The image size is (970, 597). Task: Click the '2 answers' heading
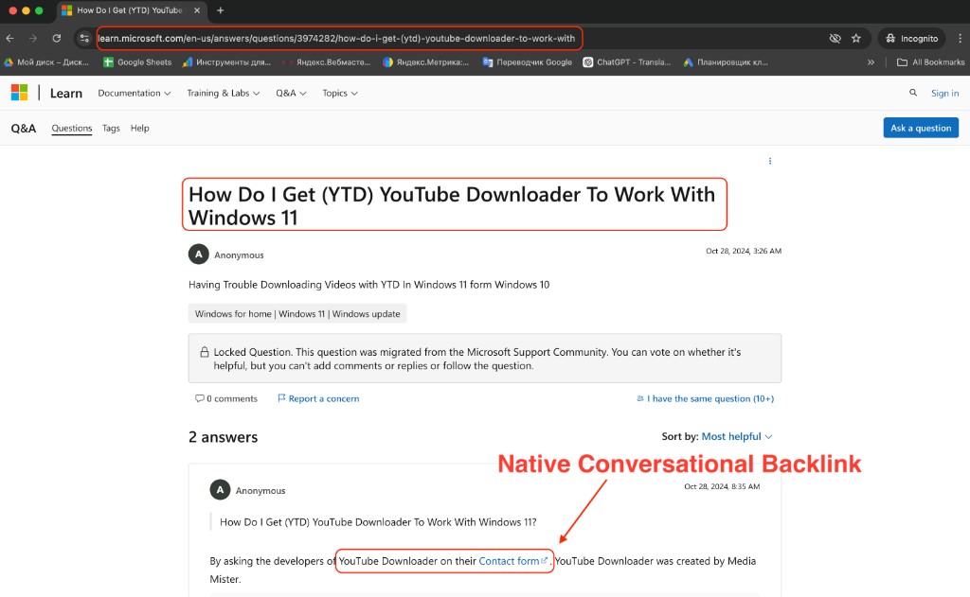[224, 437]
